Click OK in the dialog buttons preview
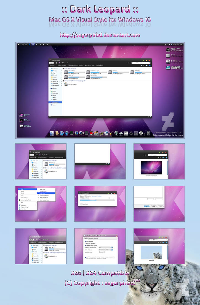 coord(147,206)
